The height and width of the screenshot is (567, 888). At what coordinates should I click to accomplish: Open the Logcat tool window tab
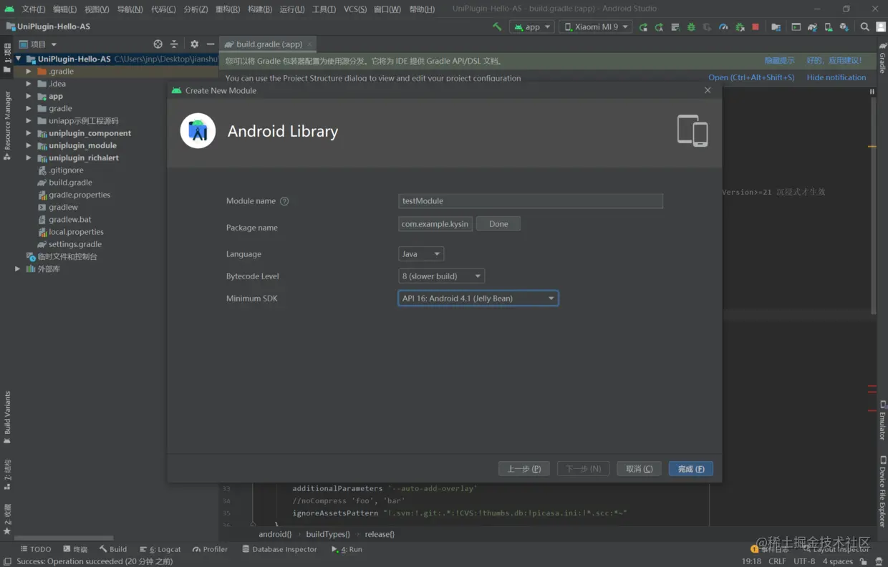coord(160,549)
